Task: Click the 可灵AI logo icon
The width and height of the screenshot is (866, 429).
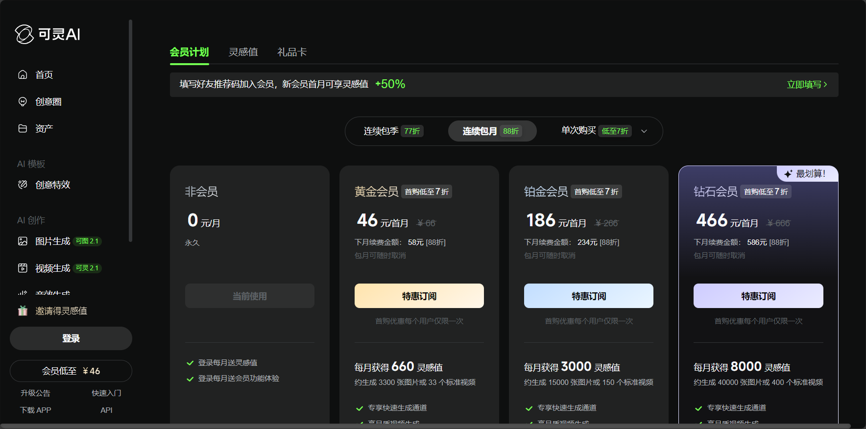Action: (x=24, y=34)
